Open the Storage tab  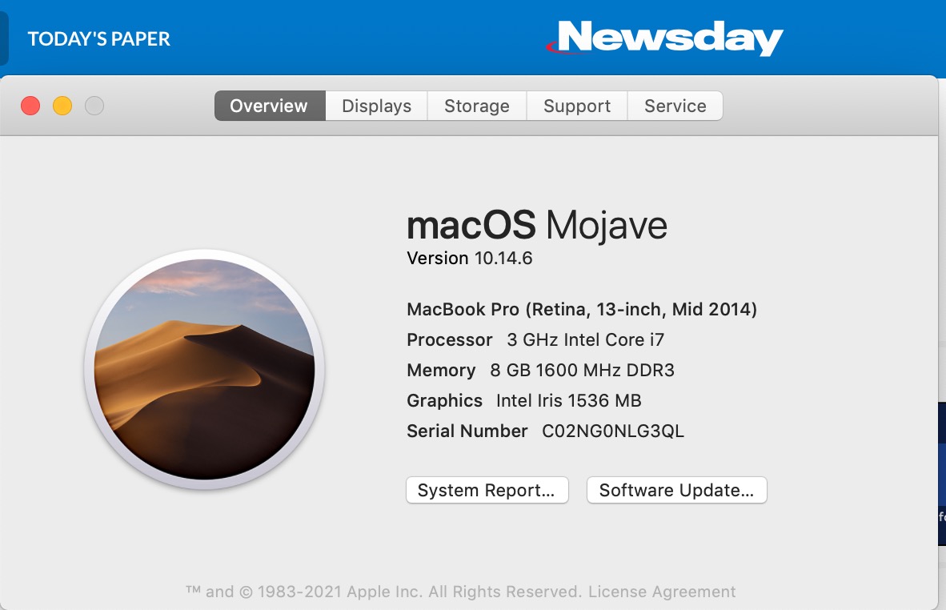coord(477,106)
